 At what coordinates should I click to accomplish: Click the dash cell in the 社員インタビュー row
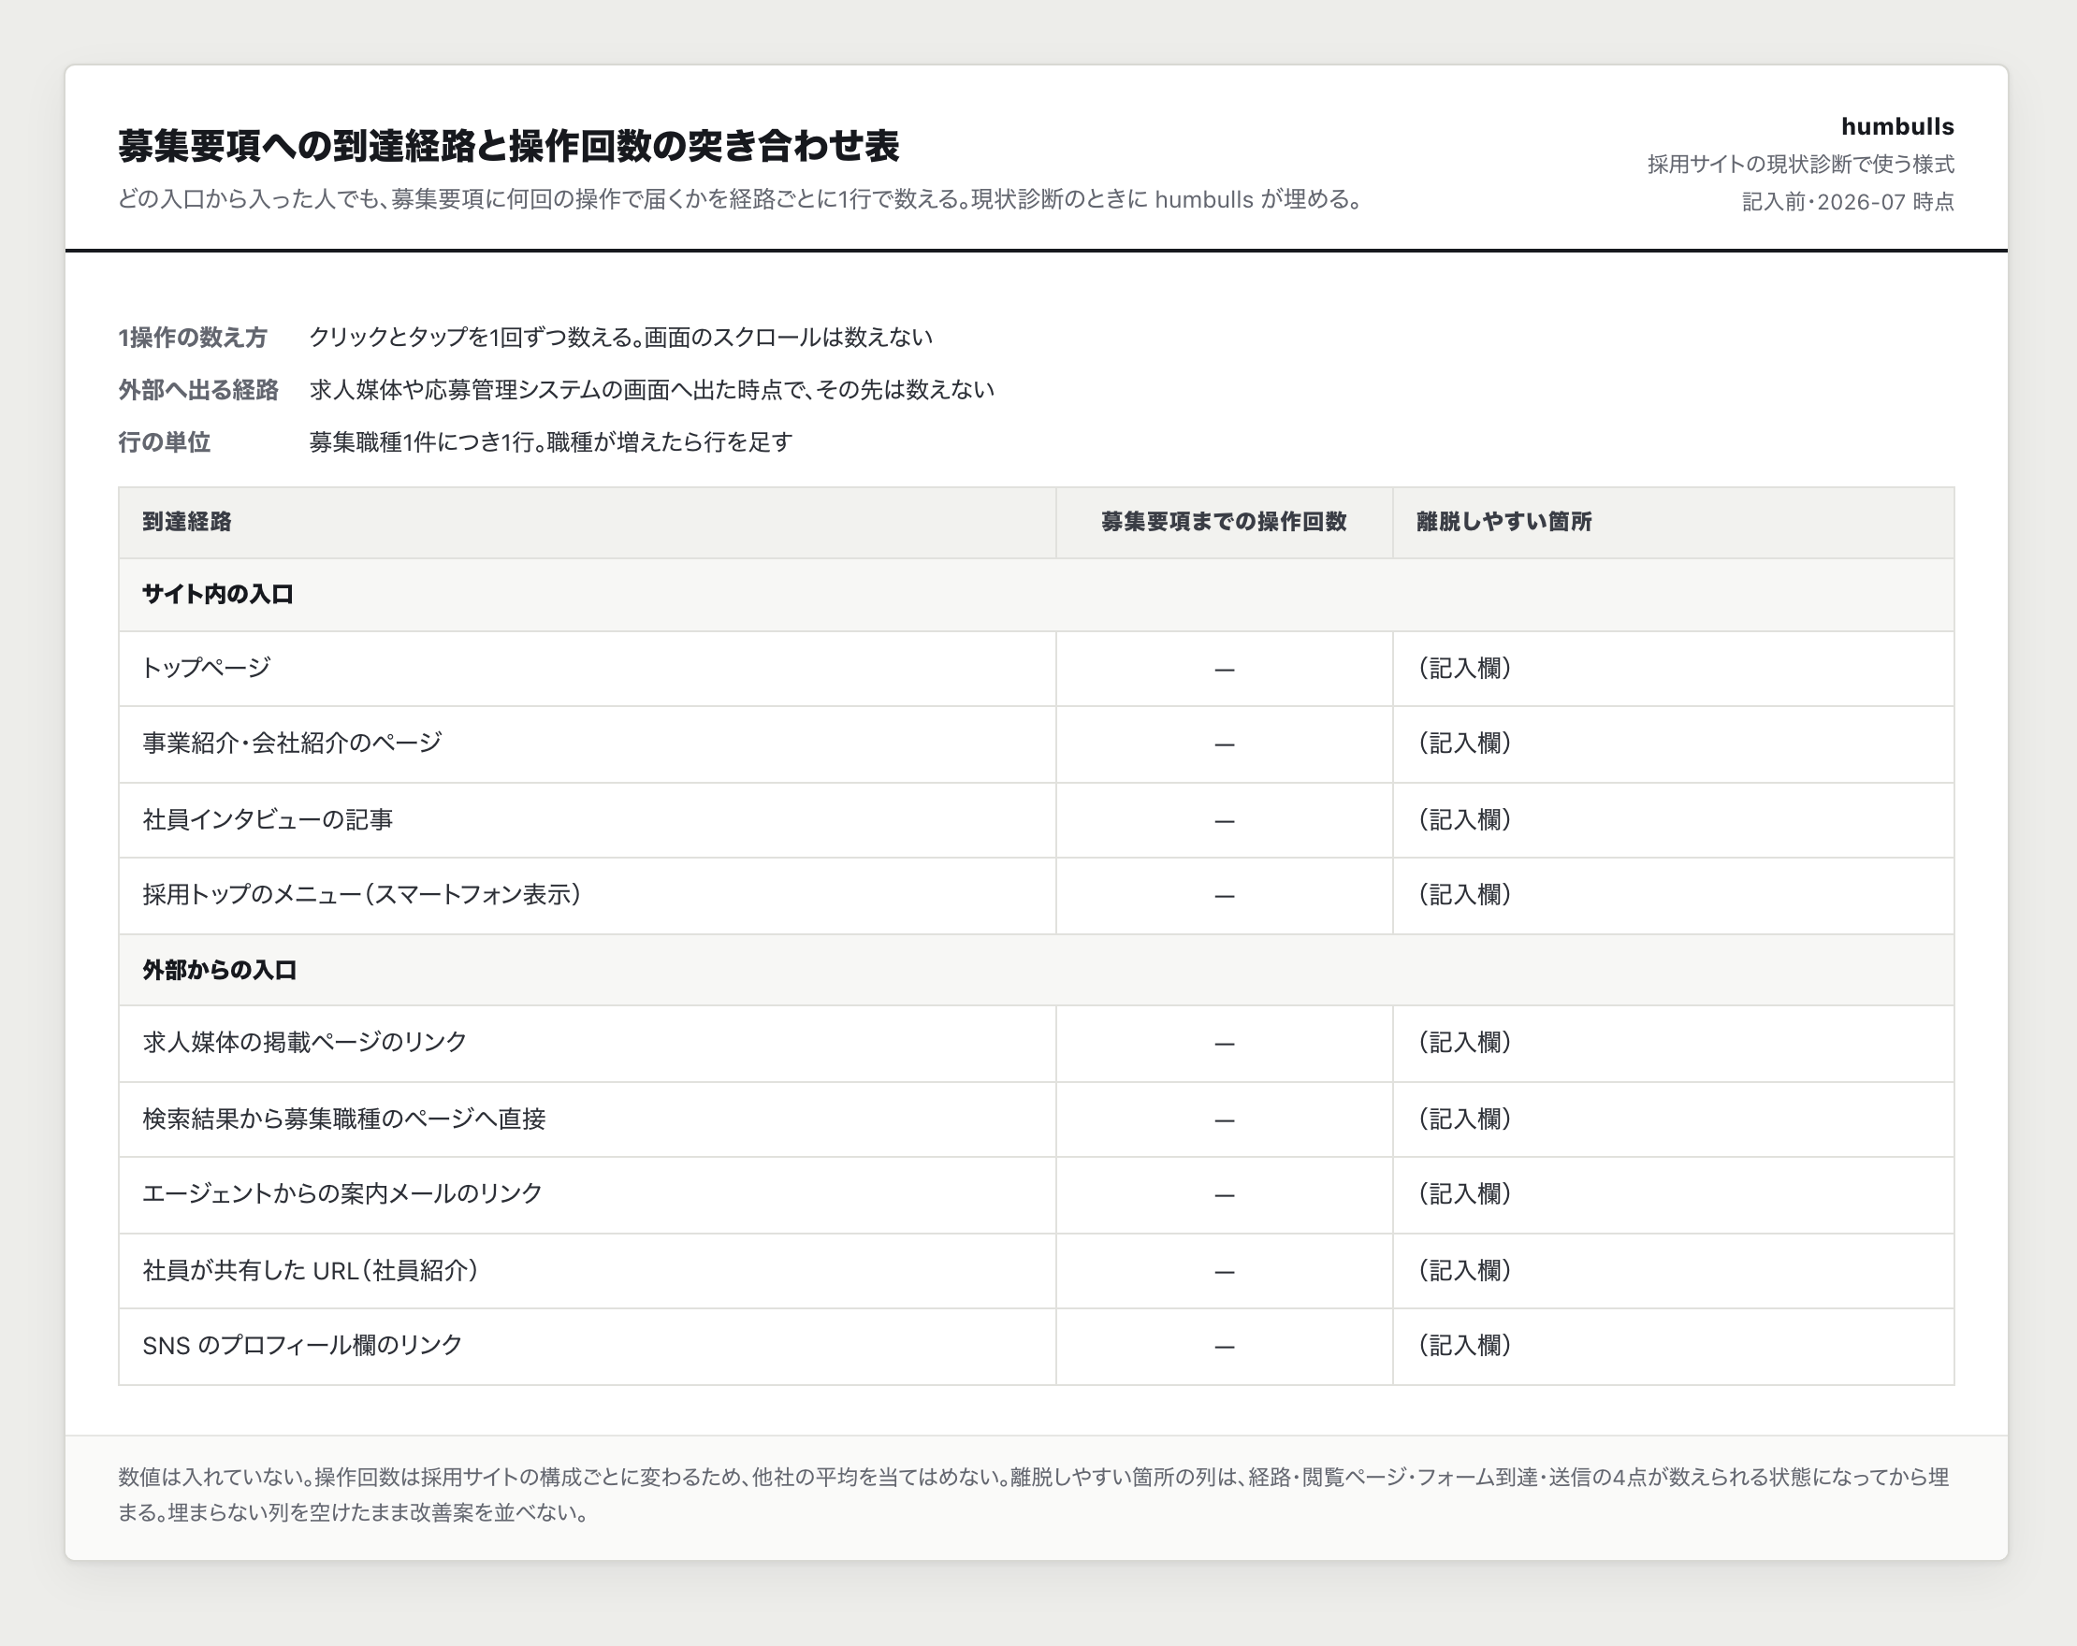point(1225,819)
